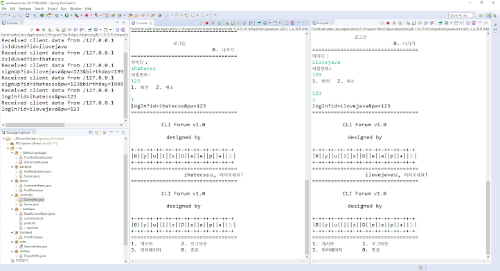Viewport: 500px width, 271px height.
Task: Select the Java perspective icon at top right
Action: [x=489, y=15]
